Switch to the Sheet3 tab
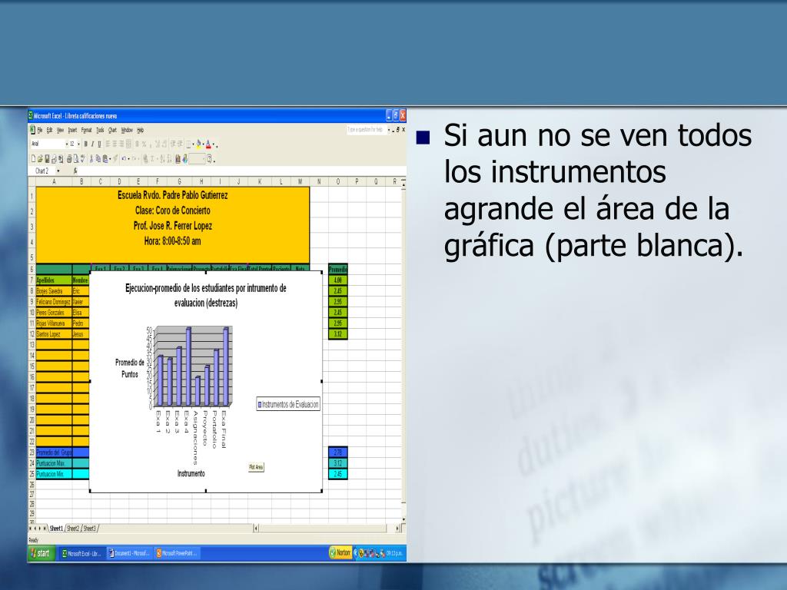This screenshot has height=590, width=787. [x=90, y=529]
